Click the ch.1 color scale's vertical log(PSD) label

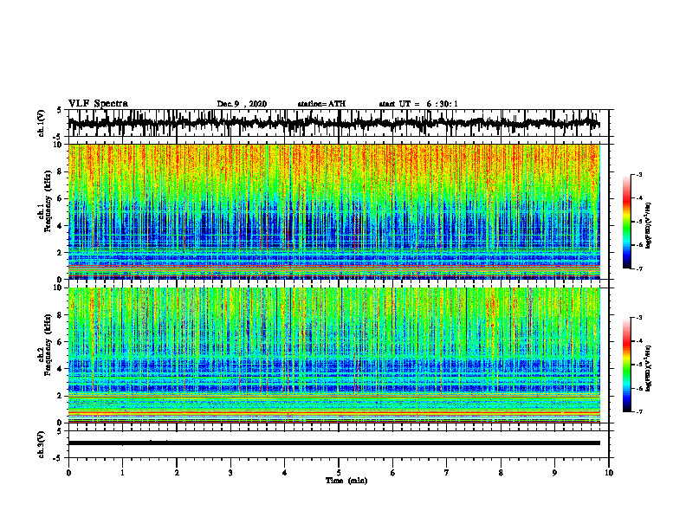point(649,225)
